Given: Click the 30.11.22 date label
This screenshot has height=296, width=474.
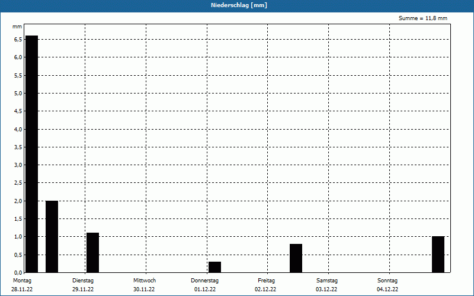Looking at the screenshot, I should coord(144,289).
